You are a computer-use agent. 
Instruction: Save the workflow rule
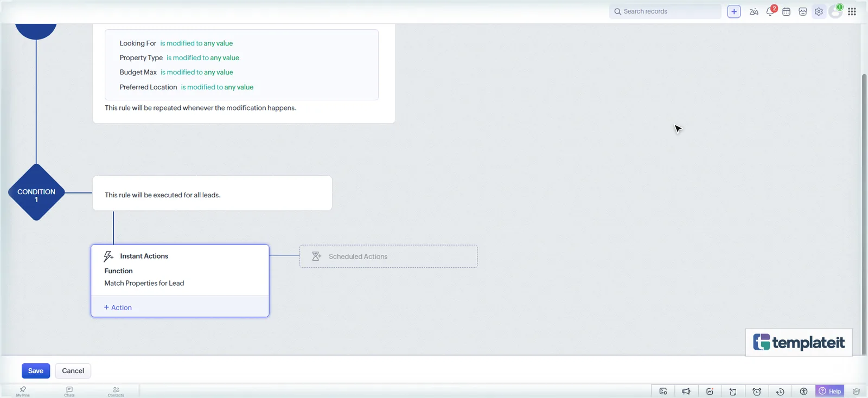36,371
